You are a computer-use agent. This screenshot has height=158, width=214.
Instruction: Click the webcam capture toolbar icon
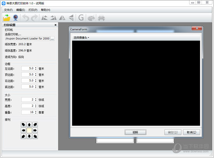[x=16, y=18]
